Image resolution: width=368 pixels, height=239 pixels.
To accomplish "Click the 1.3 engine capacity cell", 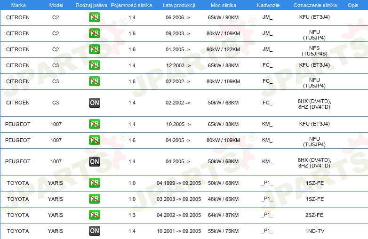I will click(132, 215).
